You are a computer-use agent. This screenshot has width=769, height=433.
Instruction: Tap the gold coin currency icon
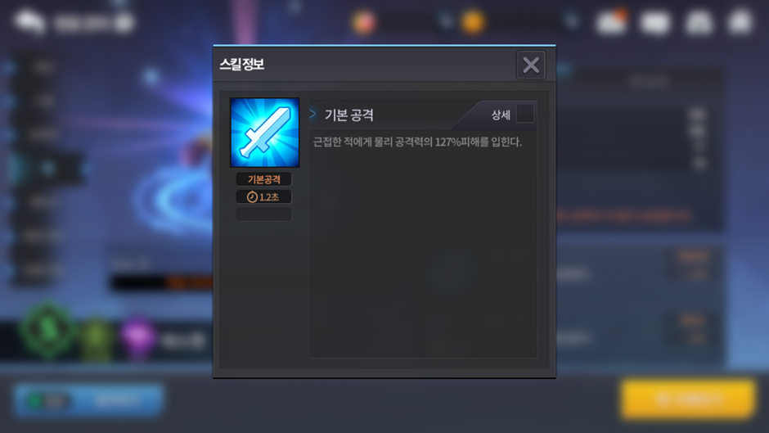pyautogui.click(x=473, y=22)
